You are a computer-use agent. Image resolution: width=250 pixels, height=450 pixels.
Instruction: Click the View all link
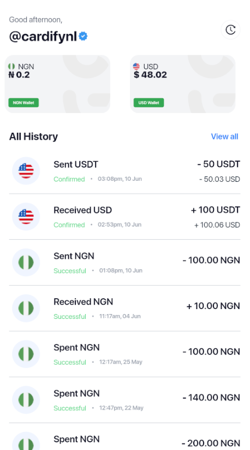(x=224, y=137)
